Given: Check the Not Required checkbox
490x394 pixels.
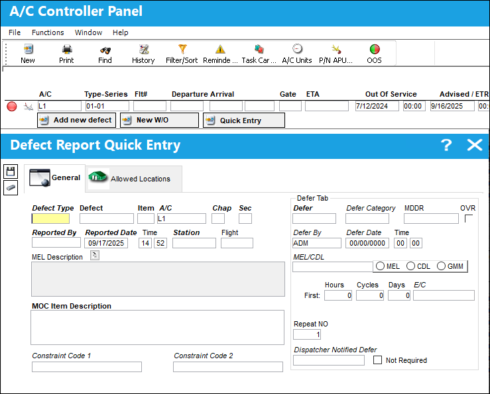Looking at the screenshot, I should coord(377,360).
